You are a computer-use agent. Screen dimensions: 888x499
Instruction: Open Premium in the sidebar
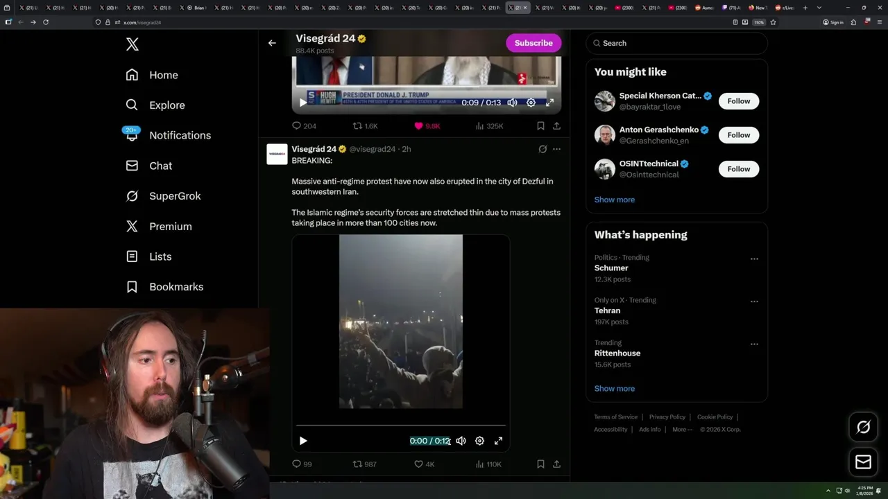[x=159, y=227]
